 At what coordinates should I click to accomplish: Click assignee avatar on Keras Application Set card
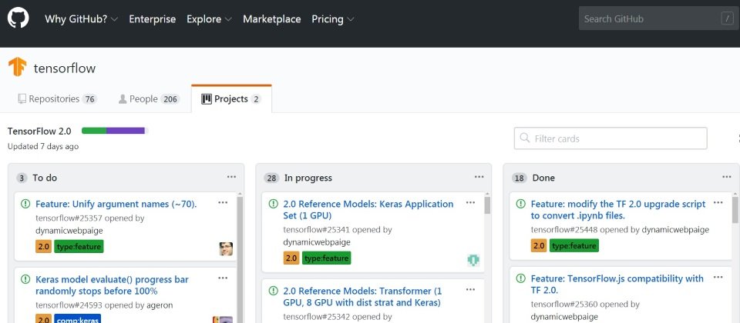click(473, 260)
